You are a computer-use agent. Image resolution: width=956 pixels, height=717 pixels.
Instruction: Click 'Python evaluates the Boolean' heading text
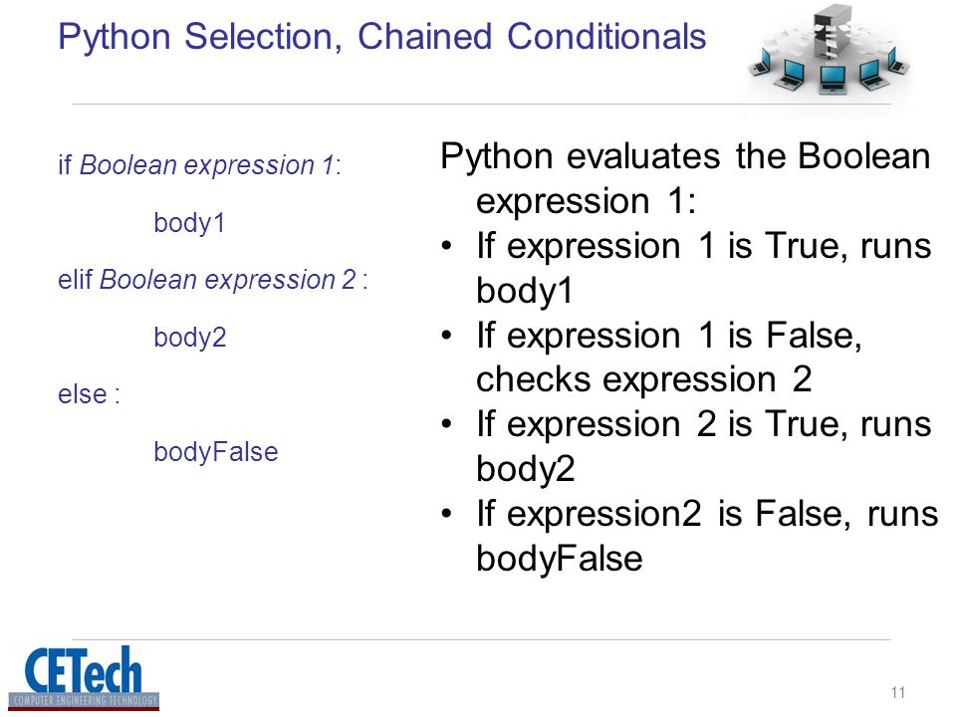coord(685,156)
